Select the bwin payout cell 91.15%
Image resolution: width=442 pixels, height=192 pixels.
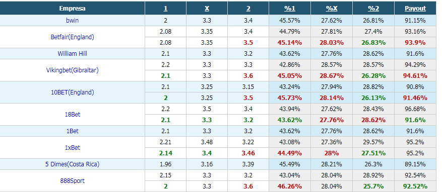click(415, 20)
